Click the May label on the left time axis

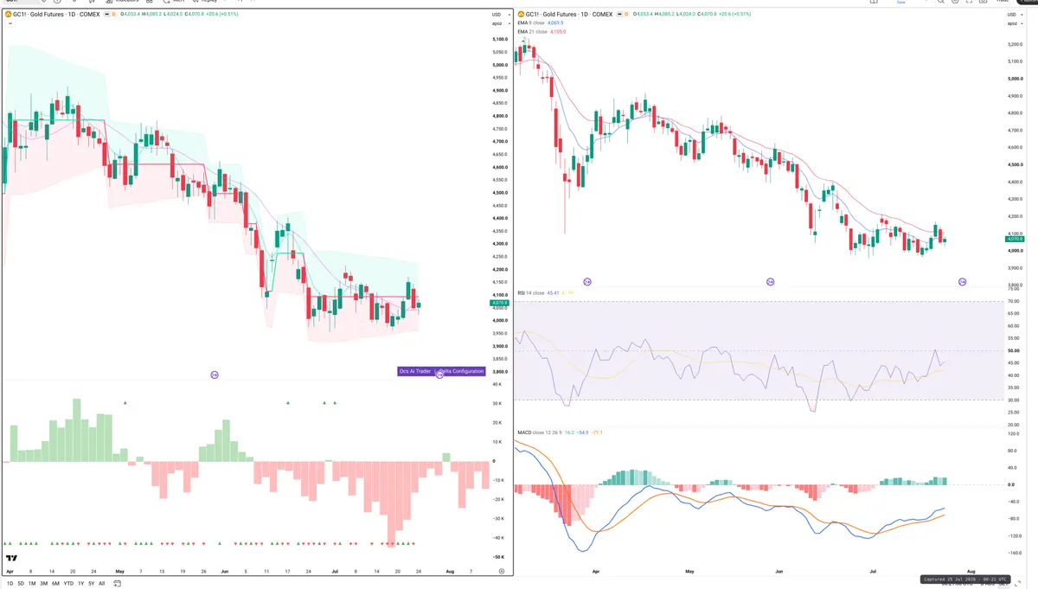point(120,572)
